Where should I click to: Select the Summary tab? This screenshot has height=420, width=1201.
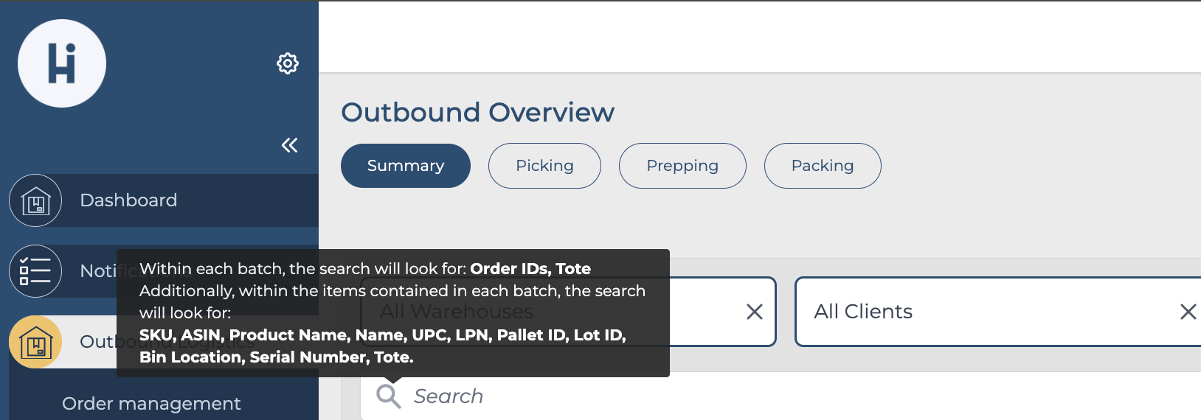click(406, 166)
